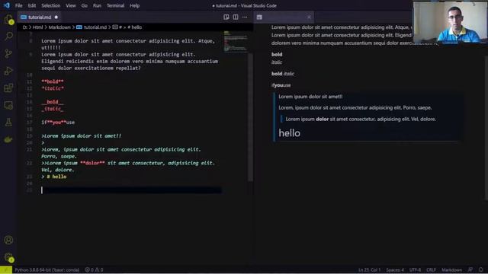Select the preview tab icon

[x=259, y=17]
